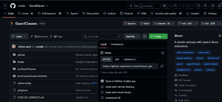Screen dimensions: 222x102
Task: Select the Local tab in clone popup
Action: pyautogui.click(x=103, y=44)
